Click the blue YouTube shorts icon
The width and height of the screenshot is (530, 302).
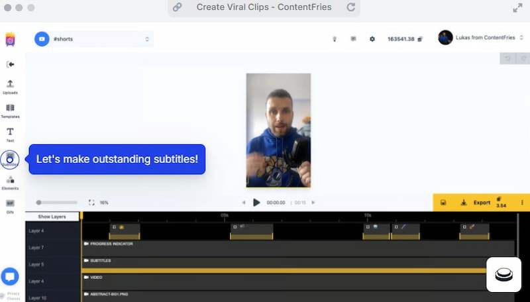click(x=42, y=39)
